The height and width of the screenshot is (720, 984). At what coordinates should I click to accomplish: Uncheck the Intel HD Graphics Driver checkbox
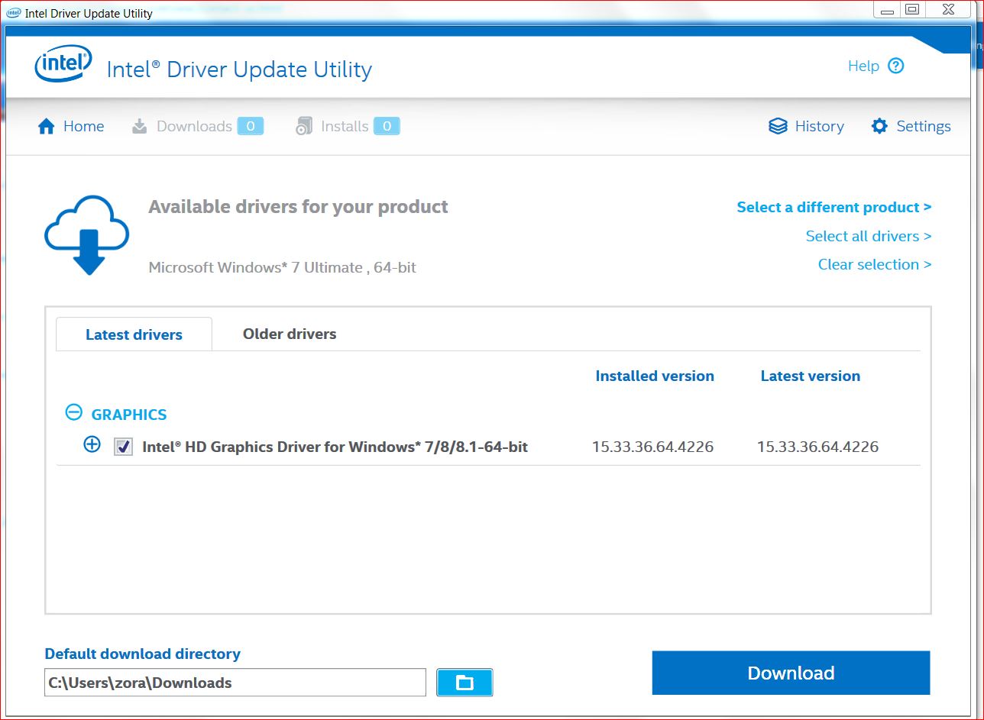click(x=122, y=447)
